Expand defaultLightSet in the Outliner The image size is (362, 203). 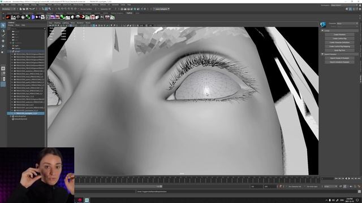11,116
